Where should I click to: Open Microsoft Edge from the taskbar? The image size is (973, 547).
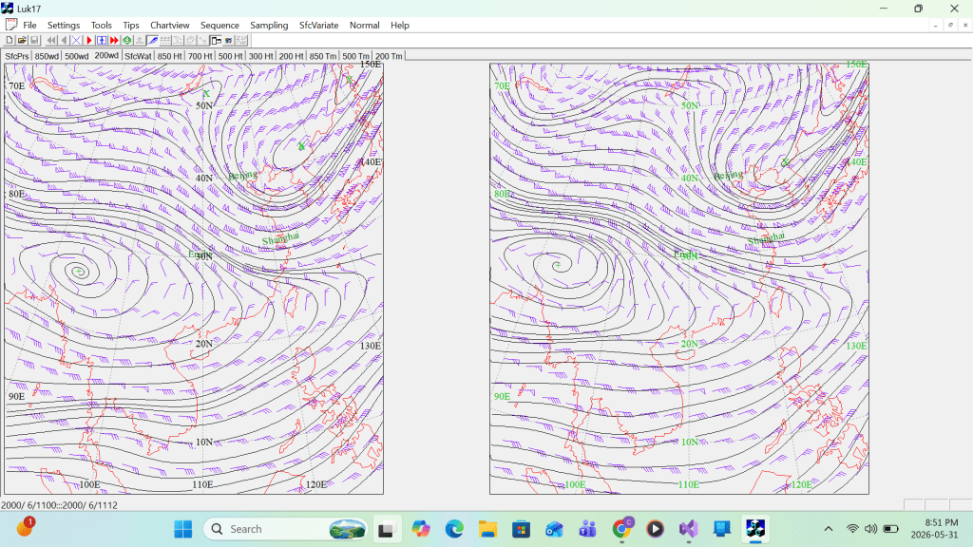click(x=454, y=529)
